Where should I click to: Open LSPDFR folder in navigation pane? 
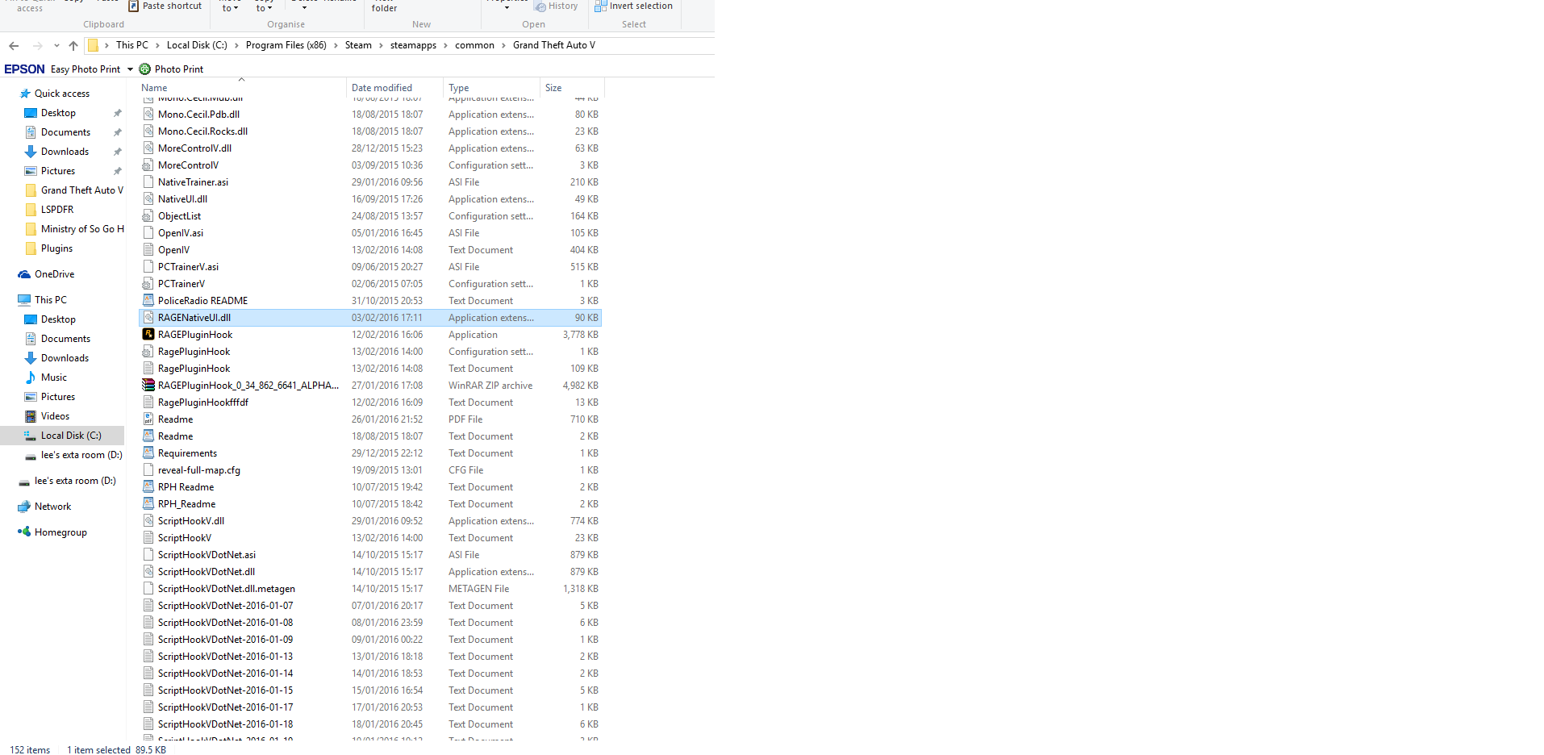(57, 210)
